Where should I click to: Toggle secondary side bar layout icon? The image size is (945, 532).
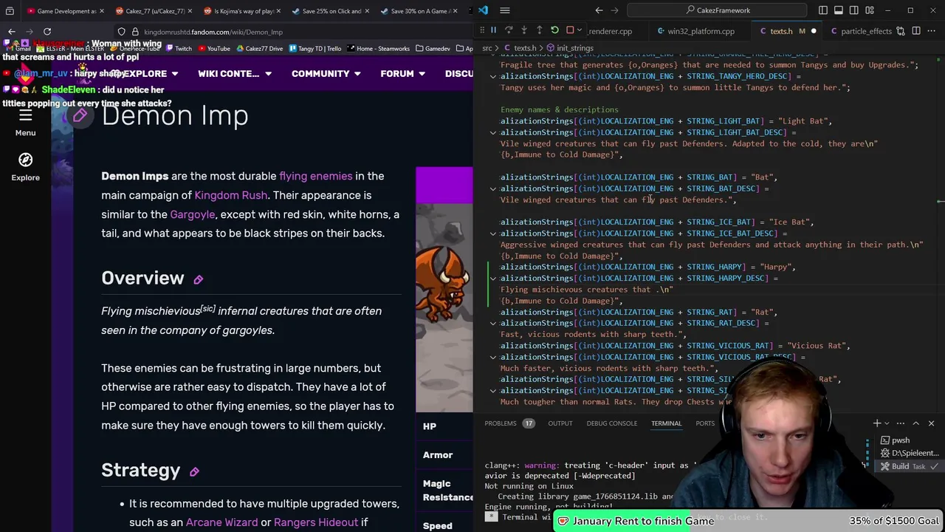(x=854, y=10)
